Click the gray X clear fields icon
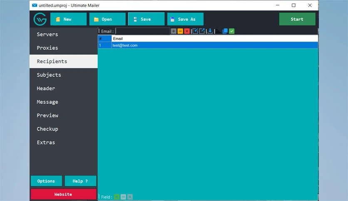348x201 pixels. 130,197
